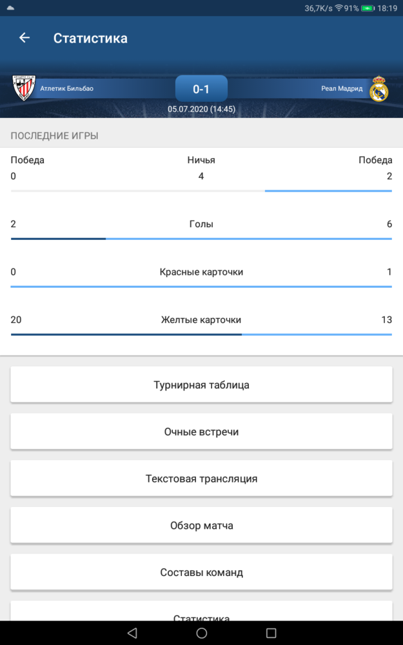Image resolution: width=403 pixels, height=645 pixels.
Task: Open Обзор матча section
Action: point(201,525)
